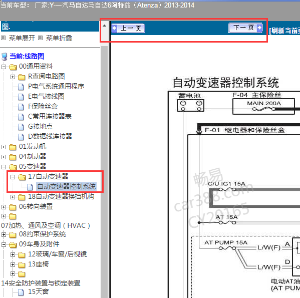This screenshot has height=298, width=300.
Task: Go to next page with 下一页 button
Action: click(245, 28)
